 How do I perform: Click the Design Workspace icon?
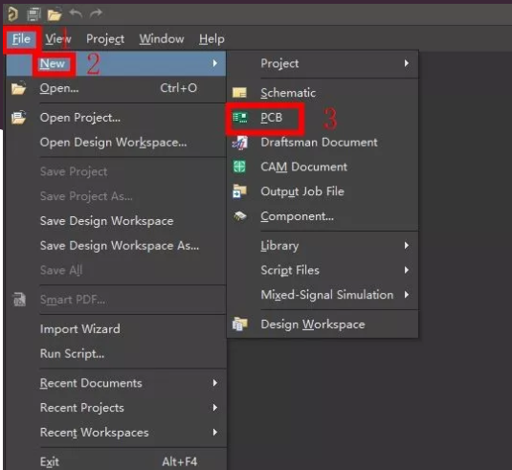[x=239, y=324]
